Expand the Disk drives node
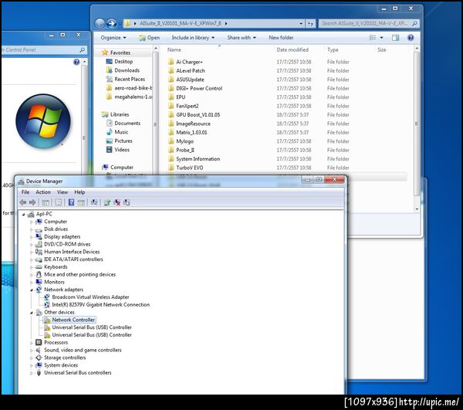 tap(32, 229)
